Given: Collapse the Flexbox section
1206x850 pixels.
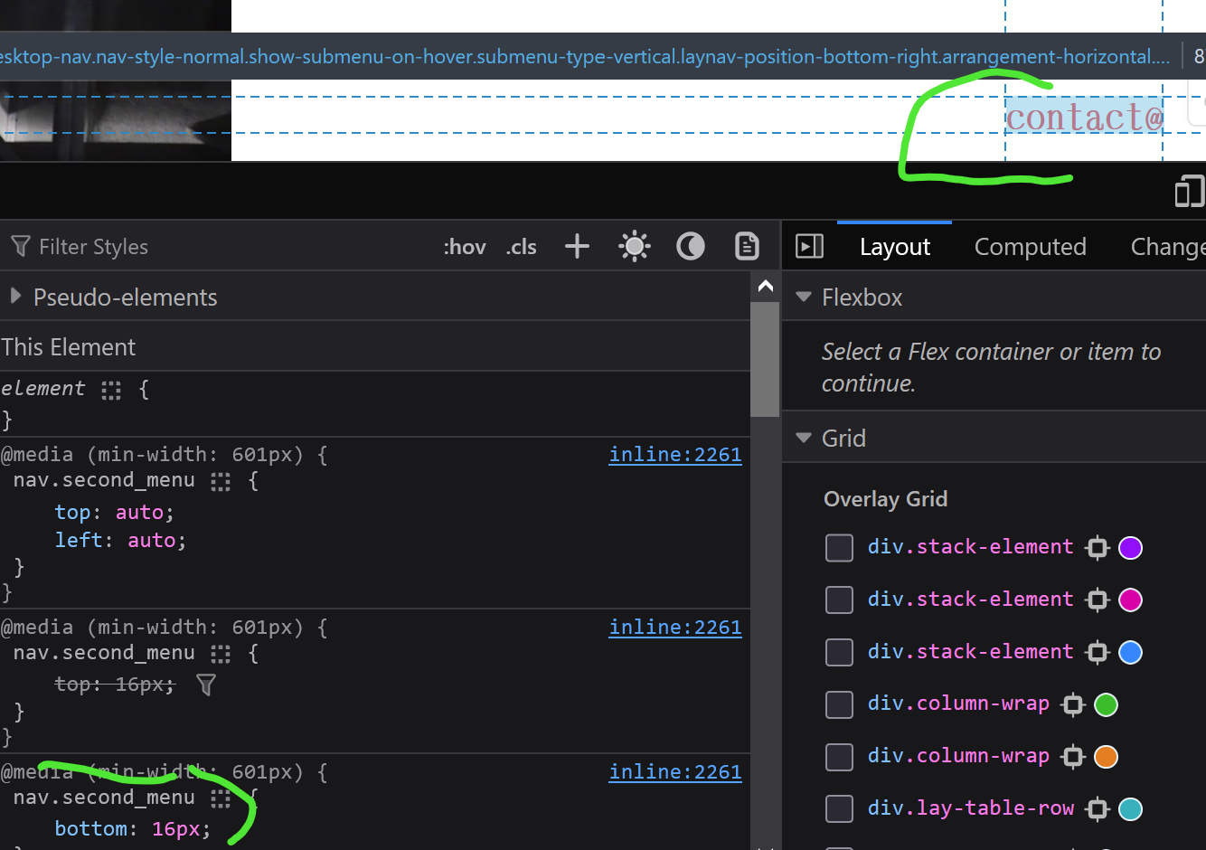Looking at the screenshot, I should [803, 297].
